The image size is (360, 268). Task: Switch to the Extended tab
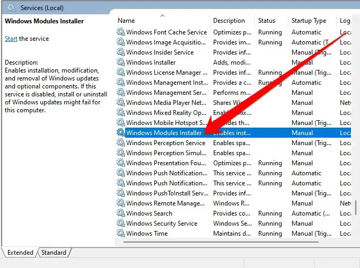[x=20, y=253]
